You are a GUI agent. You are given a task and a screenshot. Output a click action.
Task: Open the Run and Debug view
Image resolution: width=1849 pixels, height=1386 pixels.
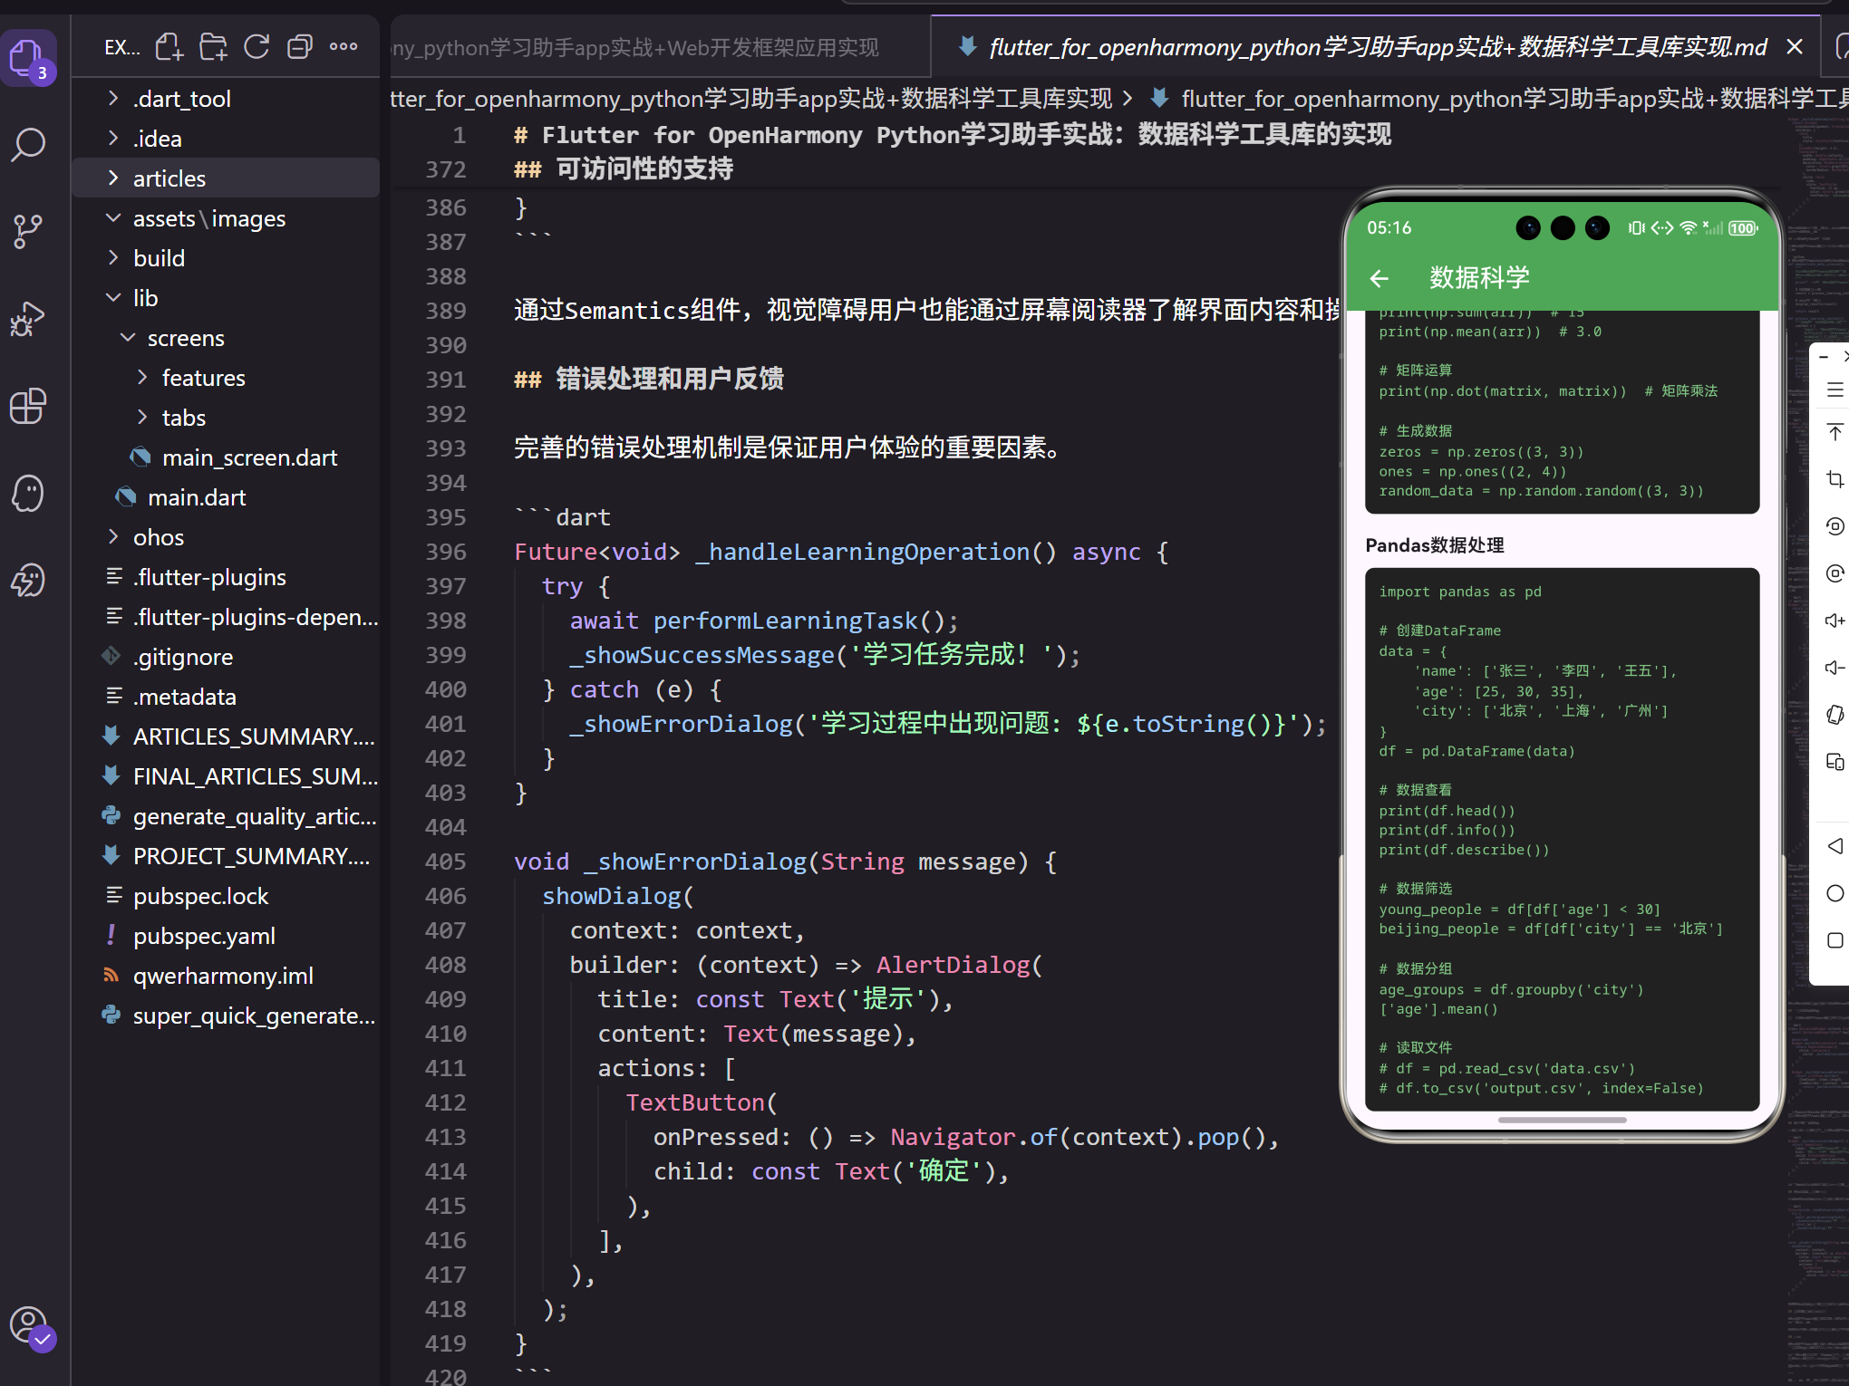click(x=29, y=318)
